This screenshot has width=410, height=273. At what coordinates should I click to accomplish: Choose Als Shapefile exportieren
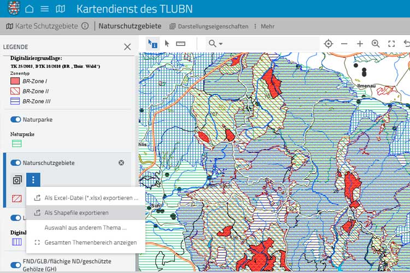point(86,212)
